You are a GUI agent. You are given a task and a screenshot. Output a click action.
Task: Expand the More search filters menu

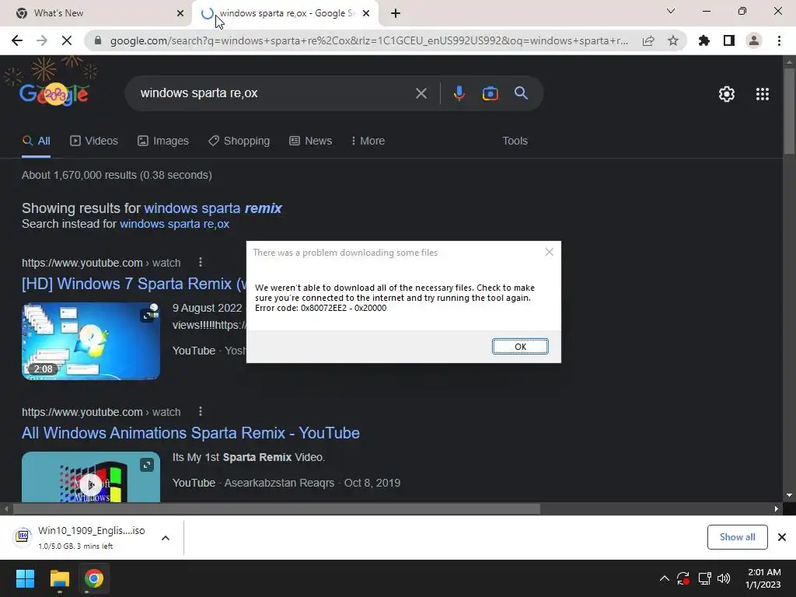(x=368, y=141)
